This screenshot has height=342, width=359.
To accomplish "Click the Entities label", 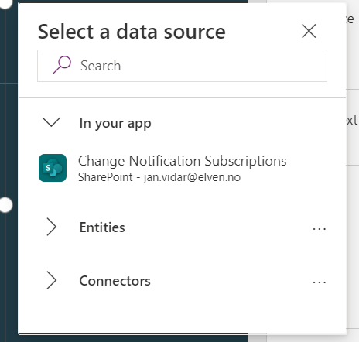I will click(102, 227).
